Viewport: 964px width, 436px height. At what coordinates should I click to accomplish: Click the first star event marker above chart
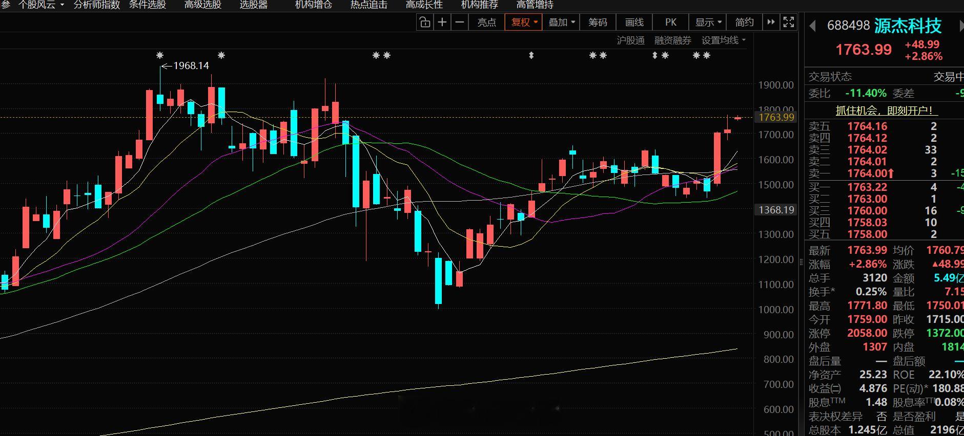click(160, 55)
